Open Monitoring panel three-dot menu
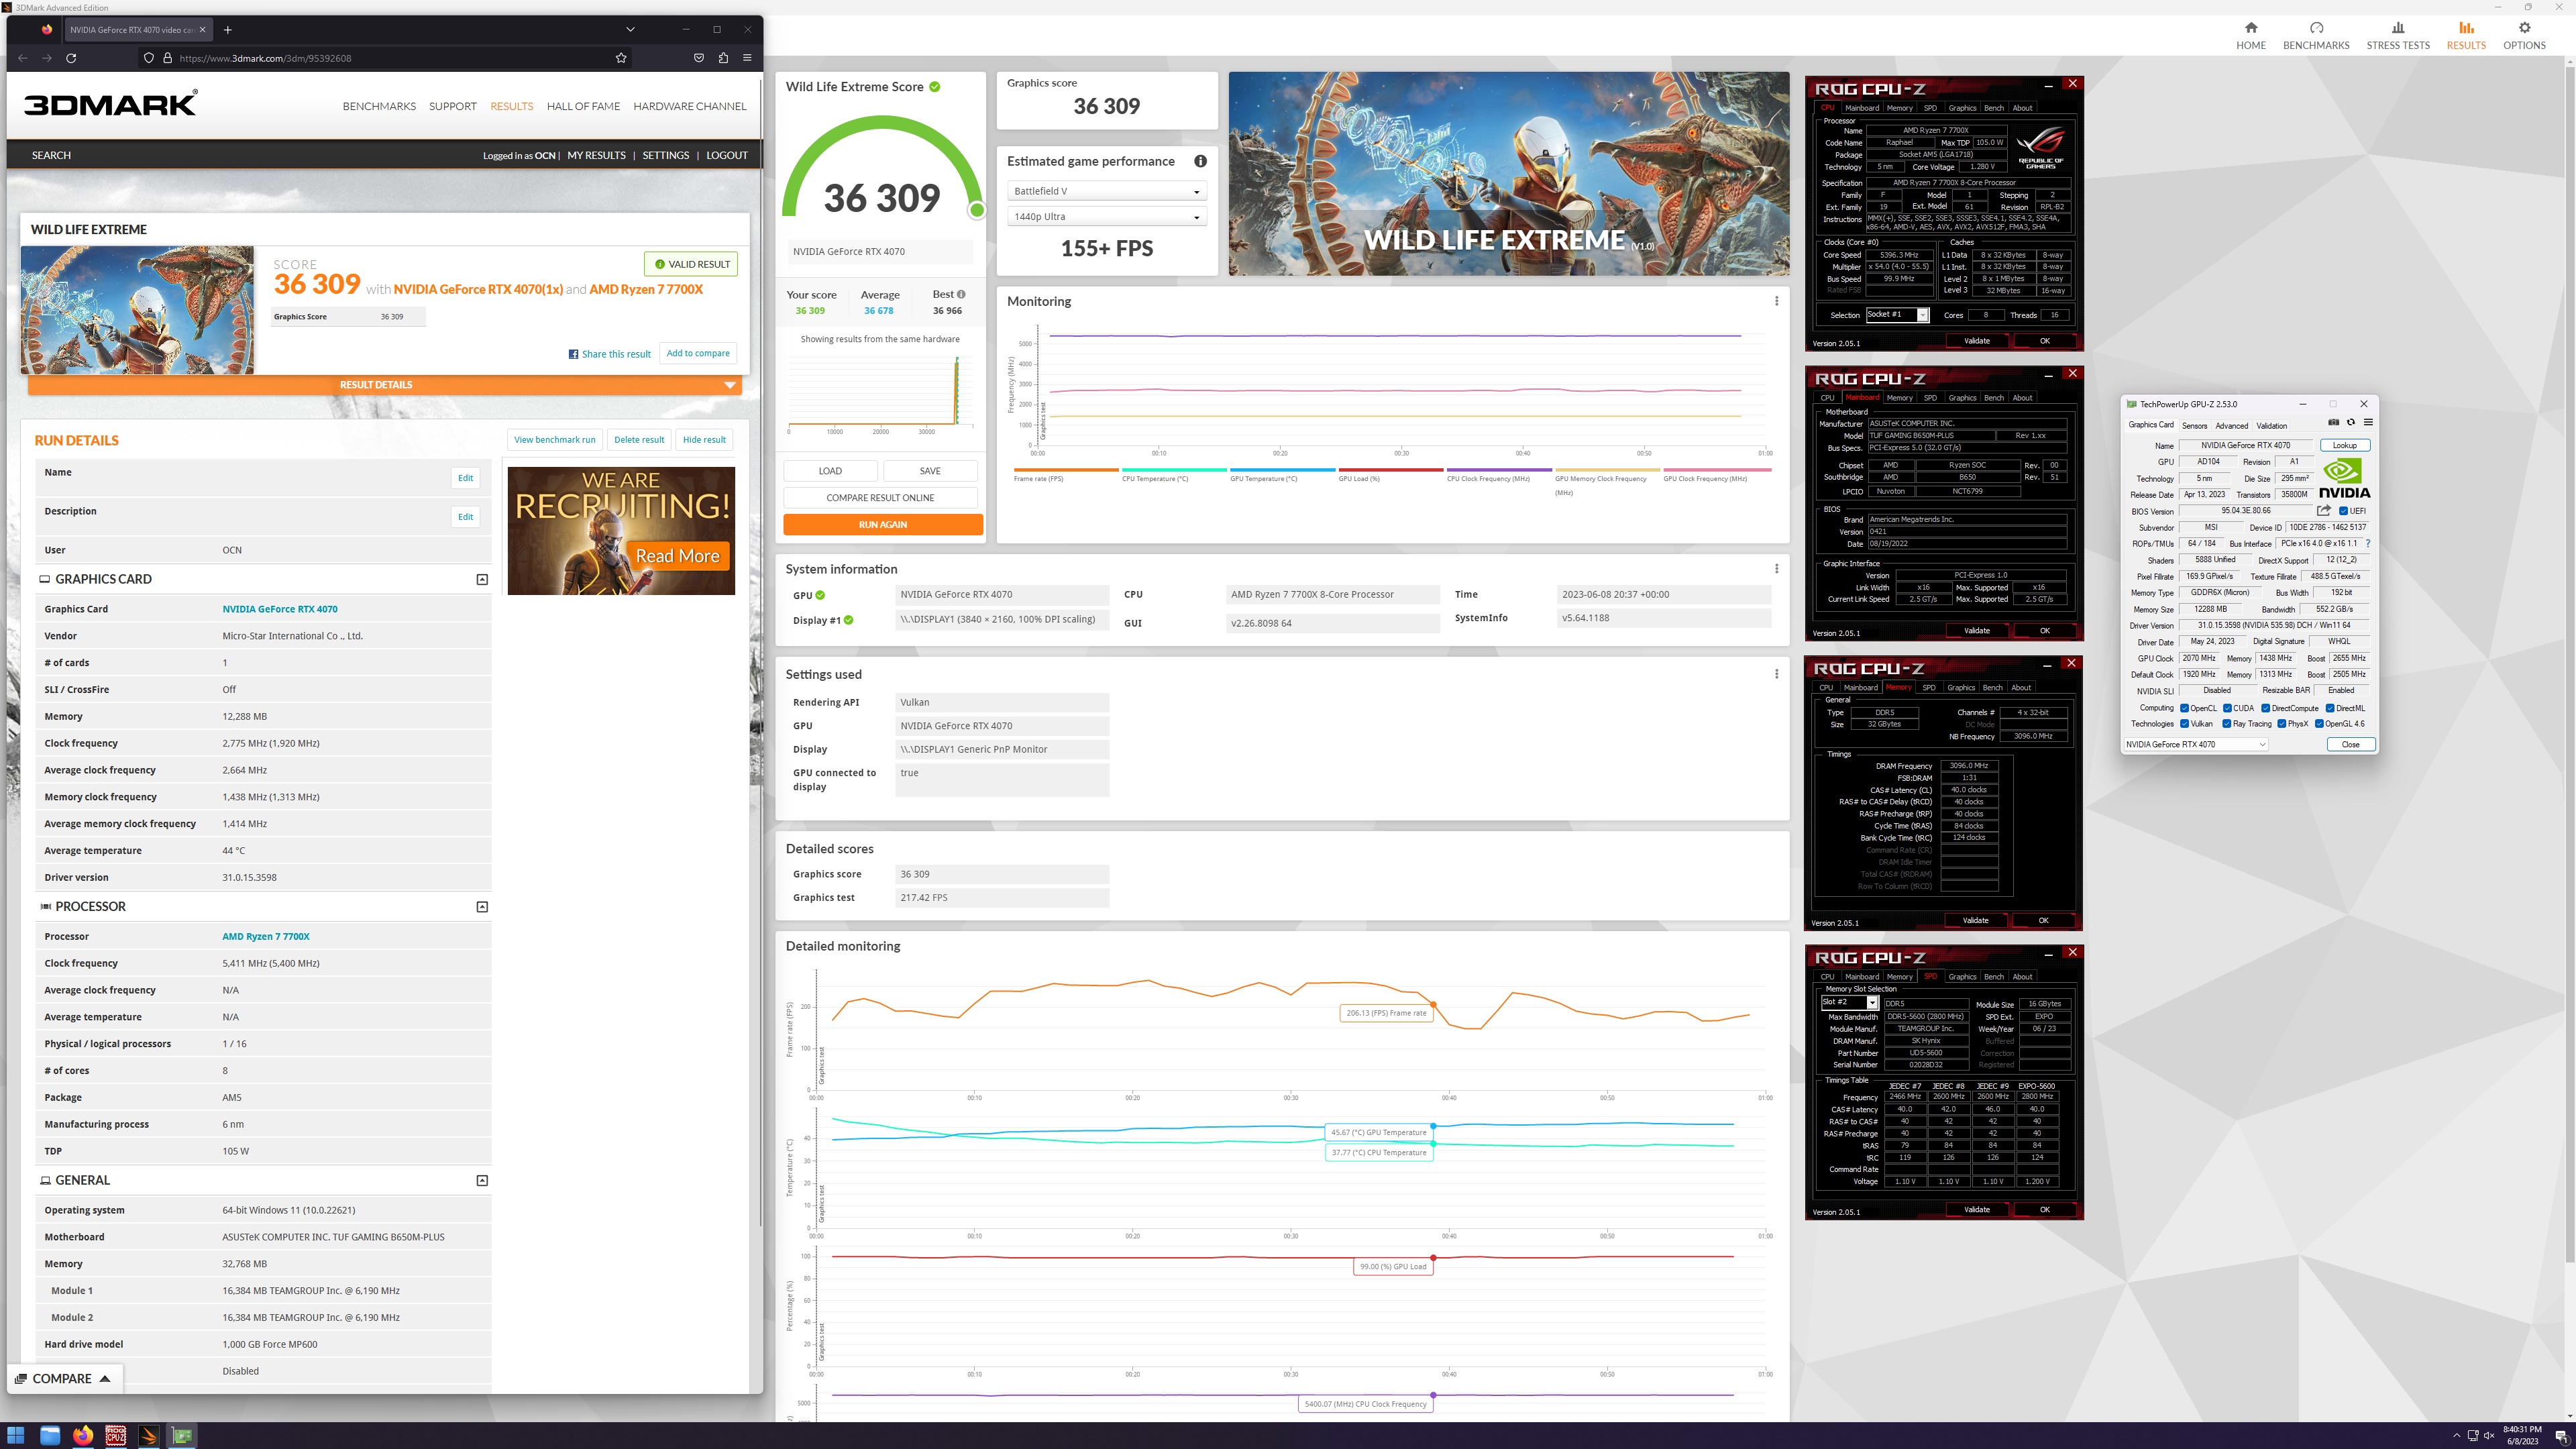This screenshot has width=2576, height=1449. (1776, 301)
